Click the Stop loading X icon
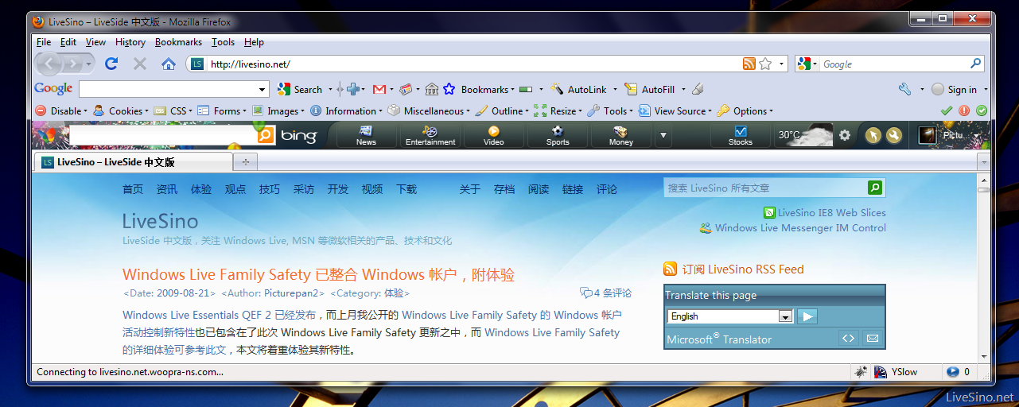 [139, 64]
